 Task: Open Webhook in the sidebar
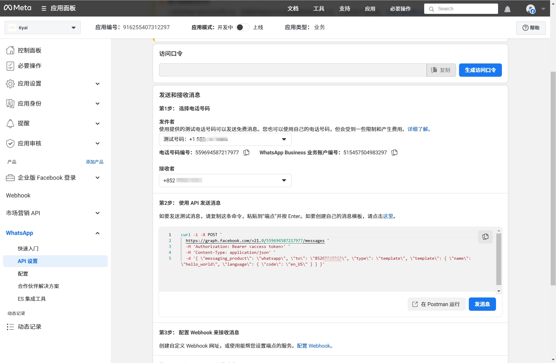(x=18, y=195)
